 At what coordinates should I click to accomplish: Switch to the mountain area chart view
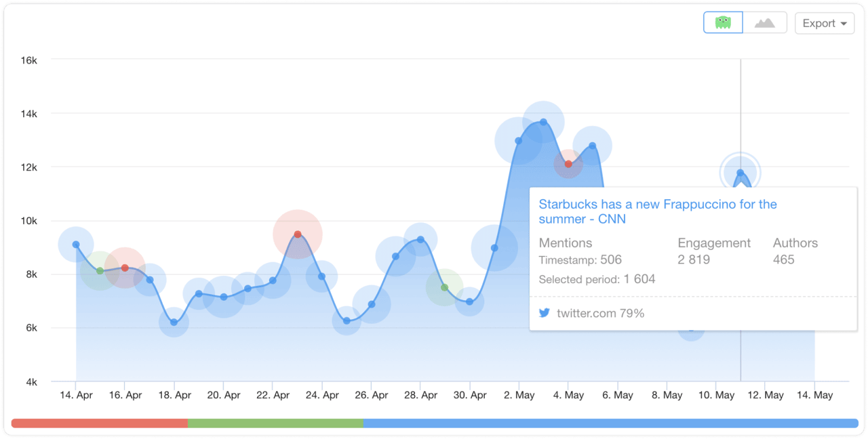point(765,22)
